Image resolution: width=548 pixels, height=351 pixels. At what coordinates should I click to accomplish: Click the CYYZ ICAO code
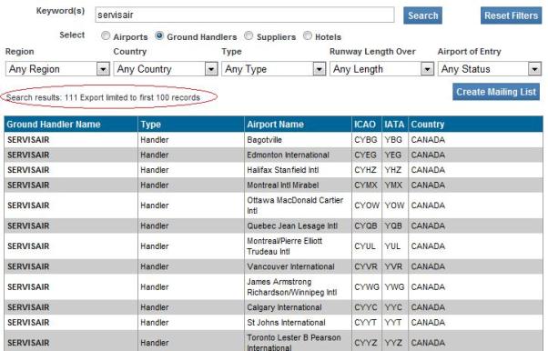coord(366,343)
